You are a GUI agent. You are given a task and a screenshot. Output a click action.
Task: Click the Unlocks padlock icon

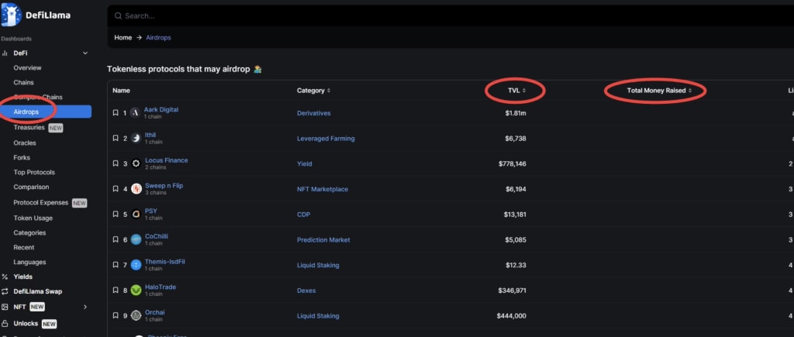coord(5,323)
